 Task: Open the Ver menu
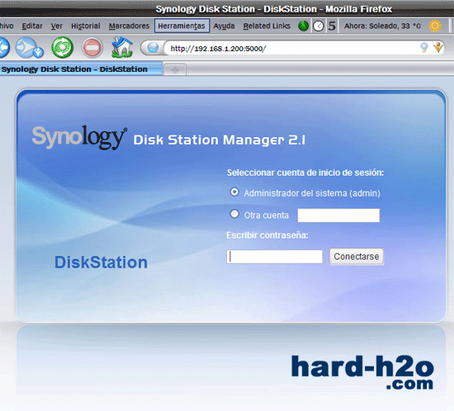[56, 26]
